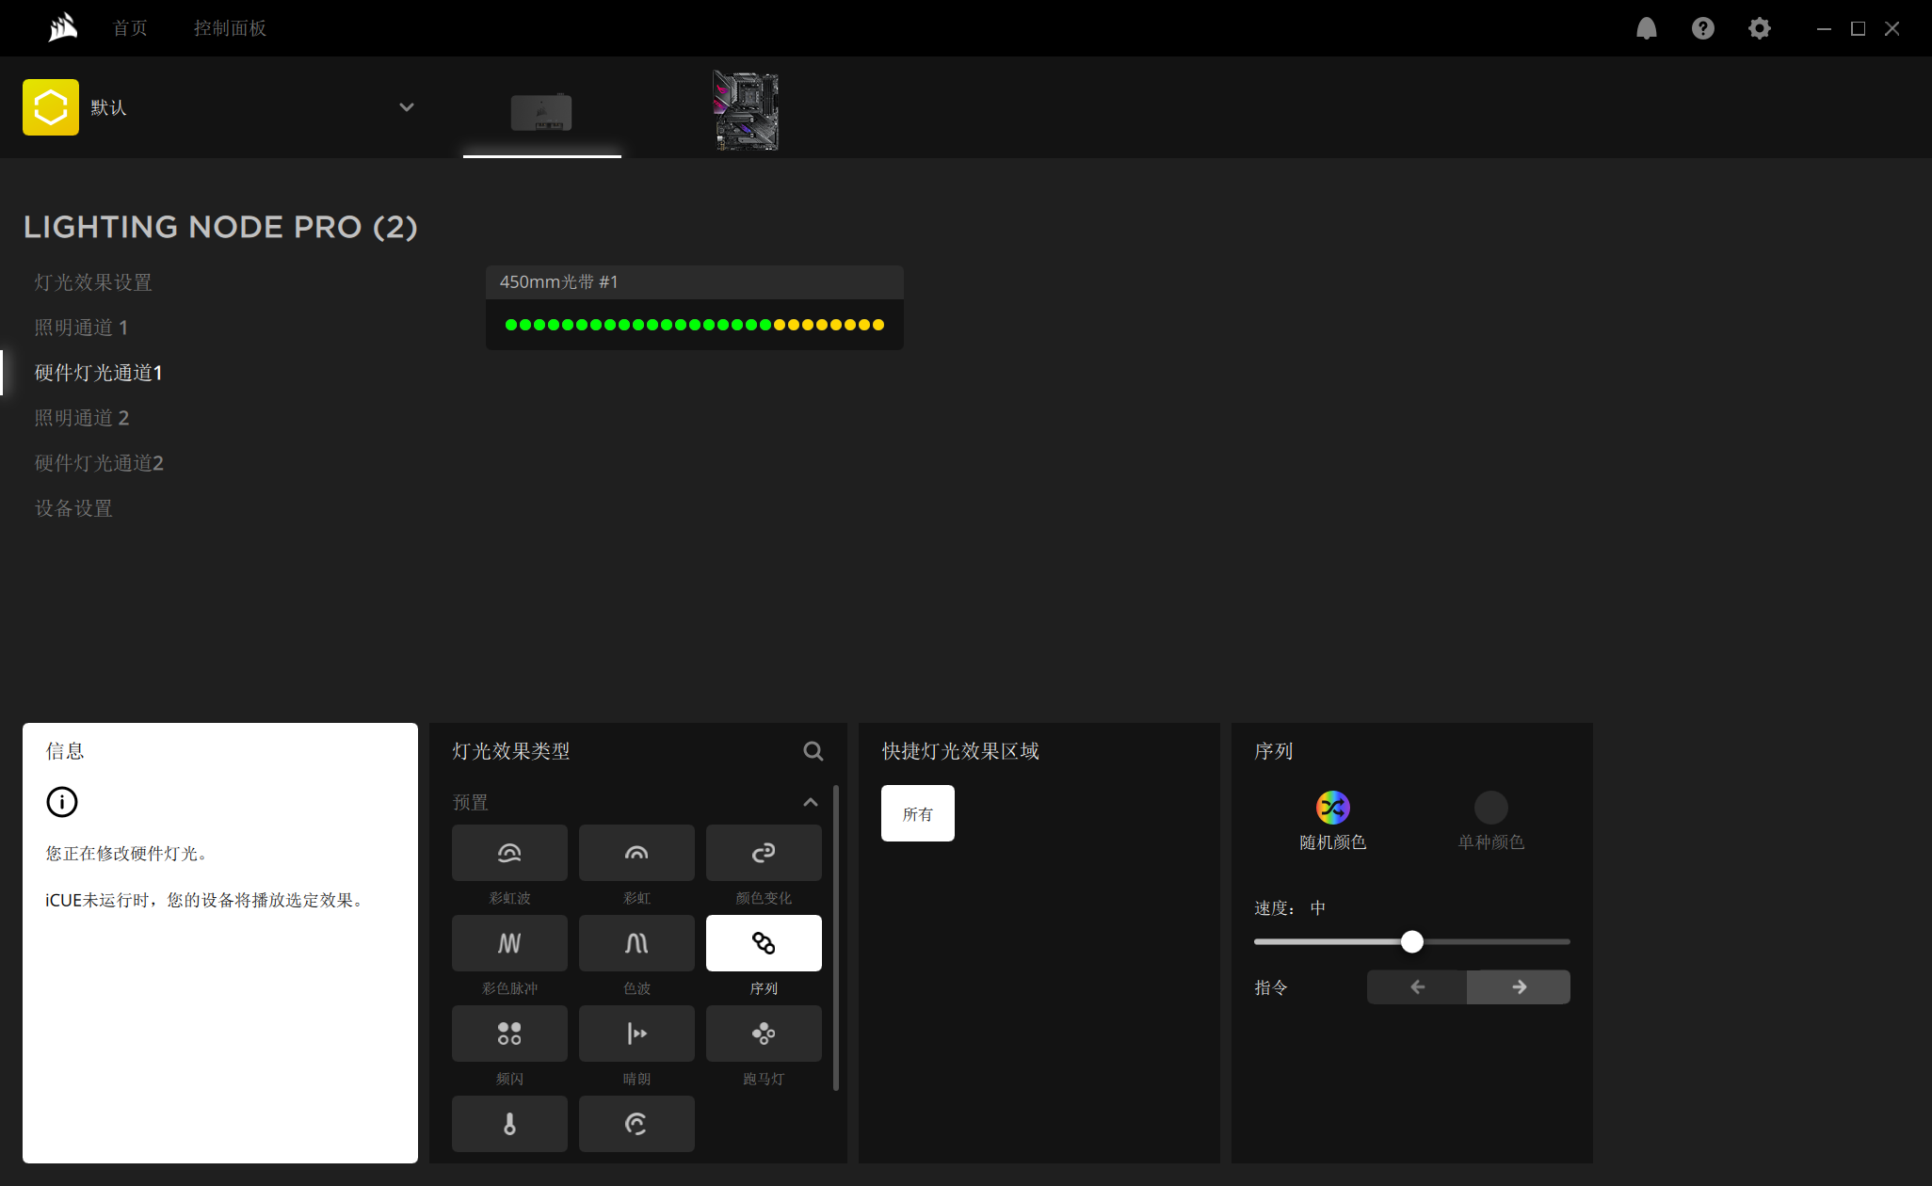1932x1186 pixels.
Task: Select the 彩虹 preset effect
Action: point(636,852)
